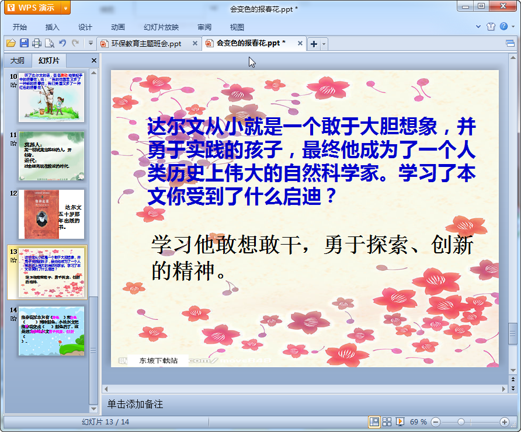The height and width of the screenshot is (432, 521).
Task: Click the Open file folder icon
Action: (11, 43)
